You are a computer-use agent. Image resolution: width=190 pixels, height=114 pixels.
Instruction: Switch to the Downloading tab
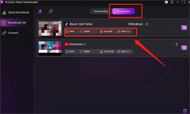[x=101, y=11]
